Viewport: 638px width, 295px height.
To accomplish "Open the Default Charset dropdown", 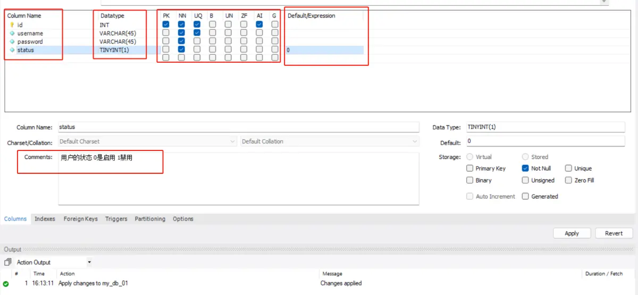I will coord(148,141).
